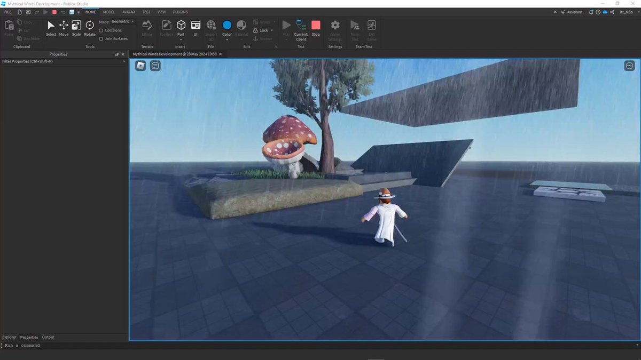
Task: Open the chat icon in the viewport
Action: (x=155, y=66)
